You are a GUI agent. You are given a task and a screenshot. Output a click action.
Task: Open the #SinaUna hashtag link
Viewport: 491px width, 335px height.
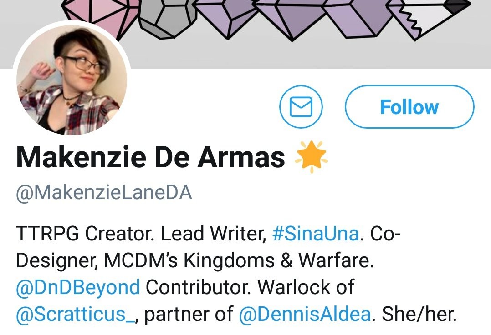[316, 234]
